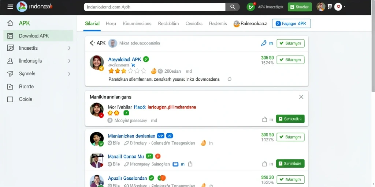
Task: Click the Ralneookanz icon in the tab bar
Action: tap(237, 24)
